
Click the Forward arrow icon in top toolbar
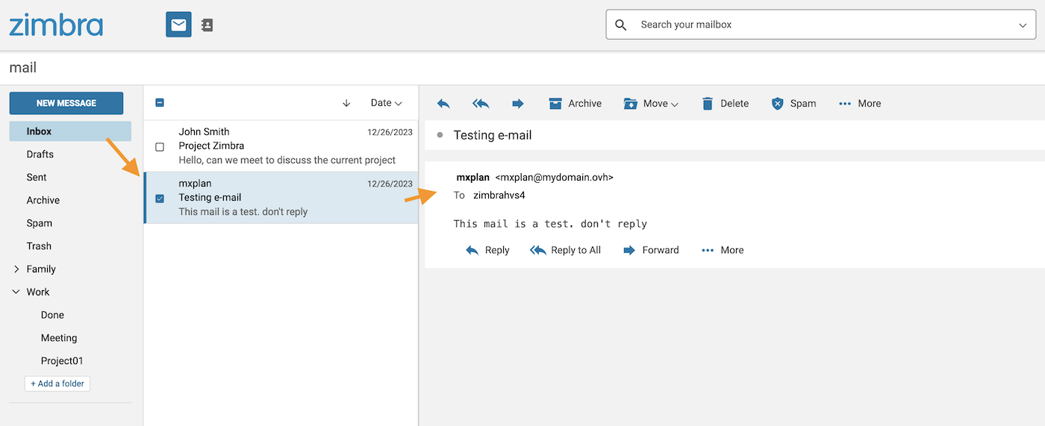click(x=518, y=104)
